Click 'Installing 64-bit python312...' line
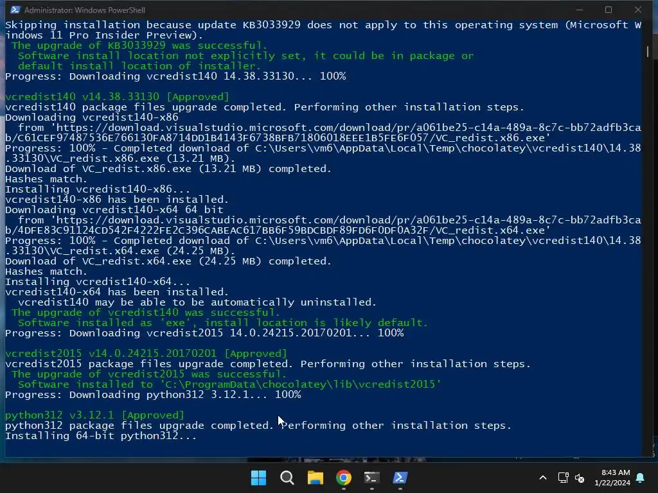The width and height of the screenshot is (658, 493). pos(101,436)
